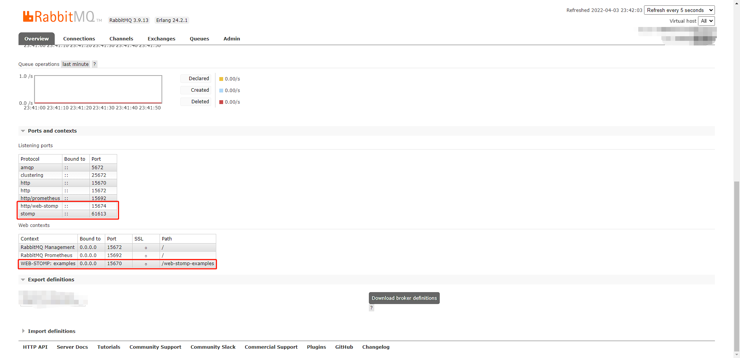Click the RabbitMQ Prometheus context cell

tap(48, 255)
